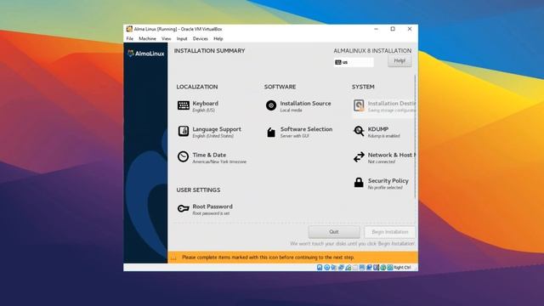Open Time & Date settings
This screenshot has height=306, width=544.
click(x=212, y=157)
